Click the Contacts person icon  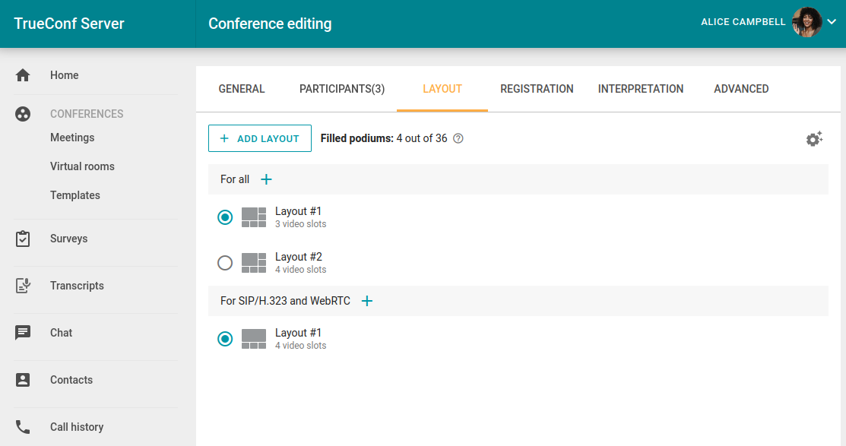[23, 380]
